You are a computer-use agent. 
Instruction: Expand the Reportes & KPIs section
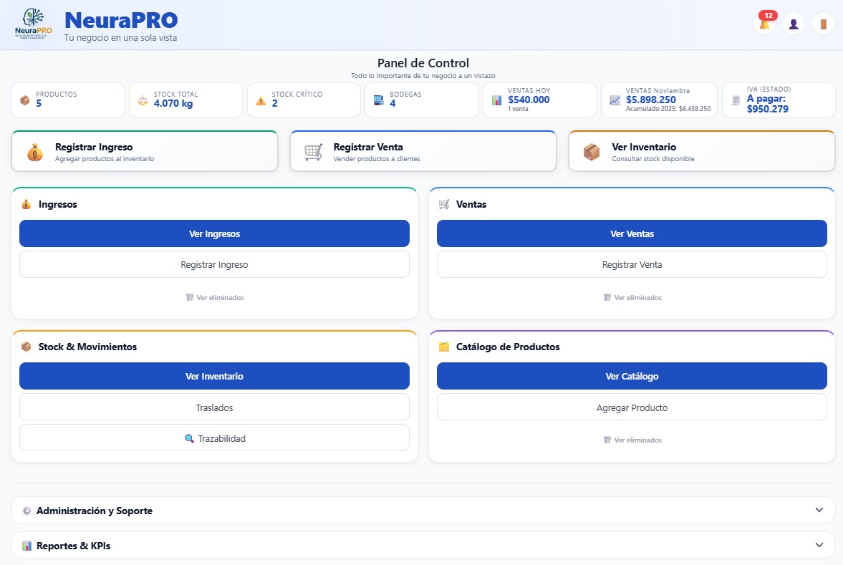[423, 546]
